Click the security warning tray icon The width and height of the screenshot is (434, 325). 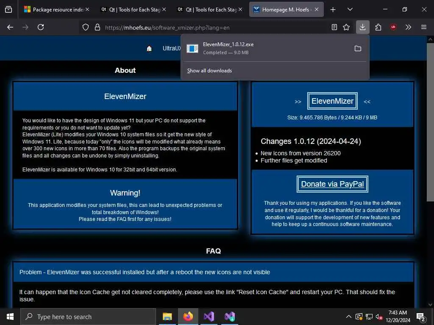(x=359, y=317)
